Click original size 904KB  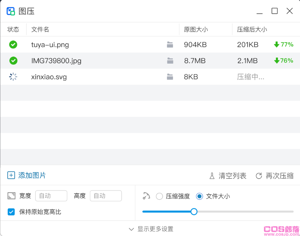pos(195,45)
